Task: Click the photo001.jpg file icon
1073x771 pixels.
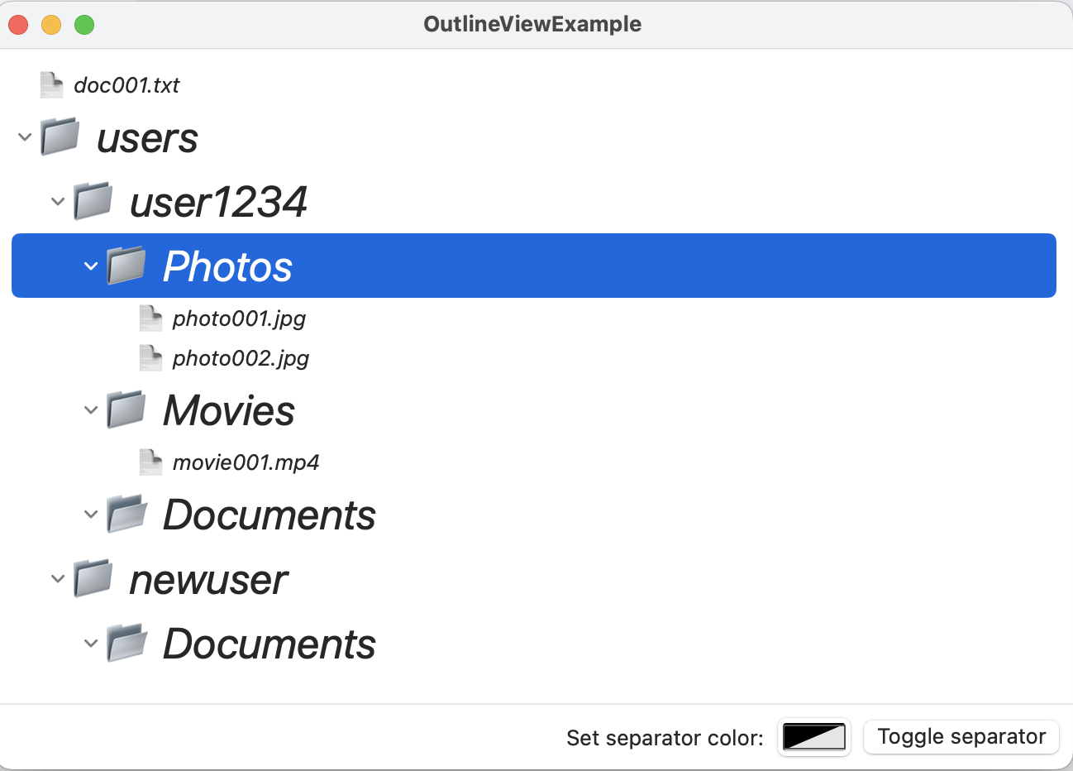Action: (150, 318)
